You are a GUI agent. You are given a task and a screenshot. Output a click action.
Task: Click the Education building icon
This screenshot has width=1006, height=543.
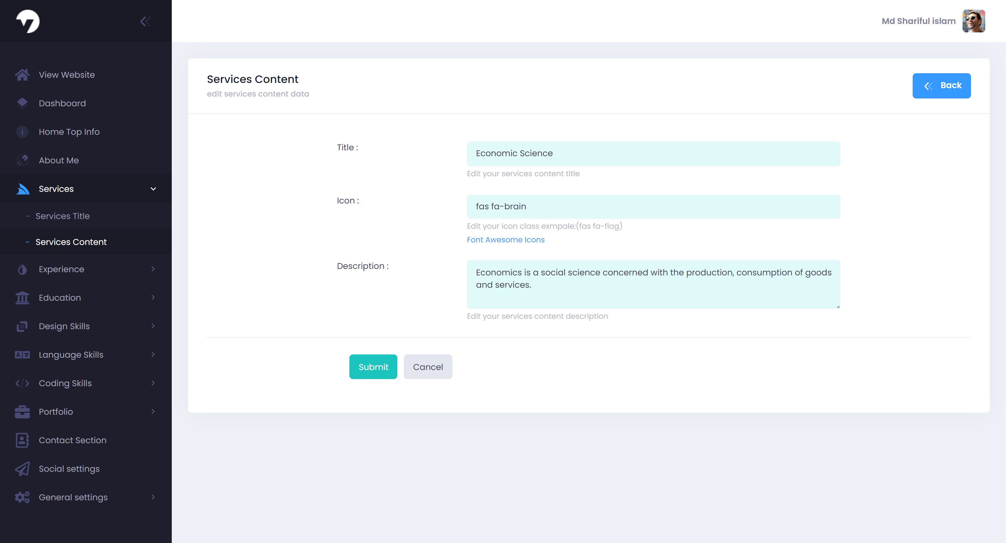point(22,298)
